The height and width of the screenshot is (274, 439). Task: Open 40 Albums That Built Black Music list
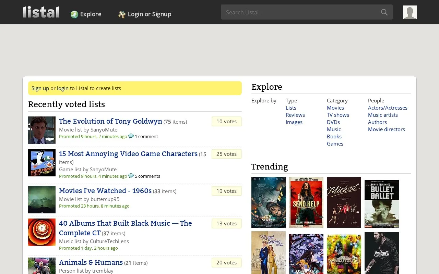[126, 228]
